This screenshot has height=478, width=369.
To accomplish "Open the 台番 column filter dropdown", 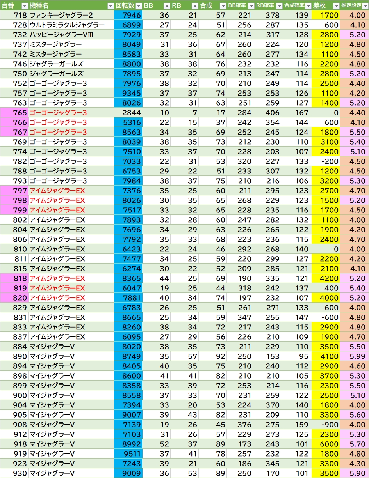I will click(24, 6).
